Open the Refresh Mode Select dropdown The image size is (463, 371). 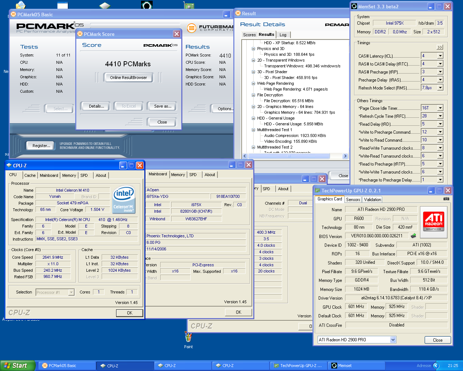pos(440,88)
